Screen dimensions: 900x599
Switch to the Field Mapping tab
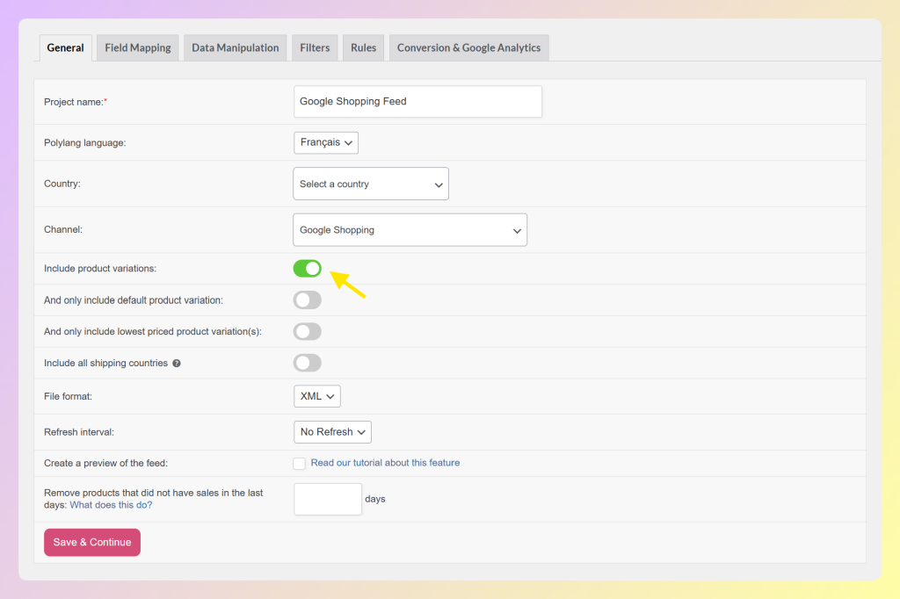(x=137, y=47)
